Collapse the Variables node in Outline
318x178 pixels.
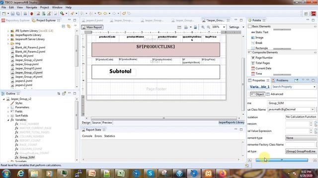click(8, 120)
